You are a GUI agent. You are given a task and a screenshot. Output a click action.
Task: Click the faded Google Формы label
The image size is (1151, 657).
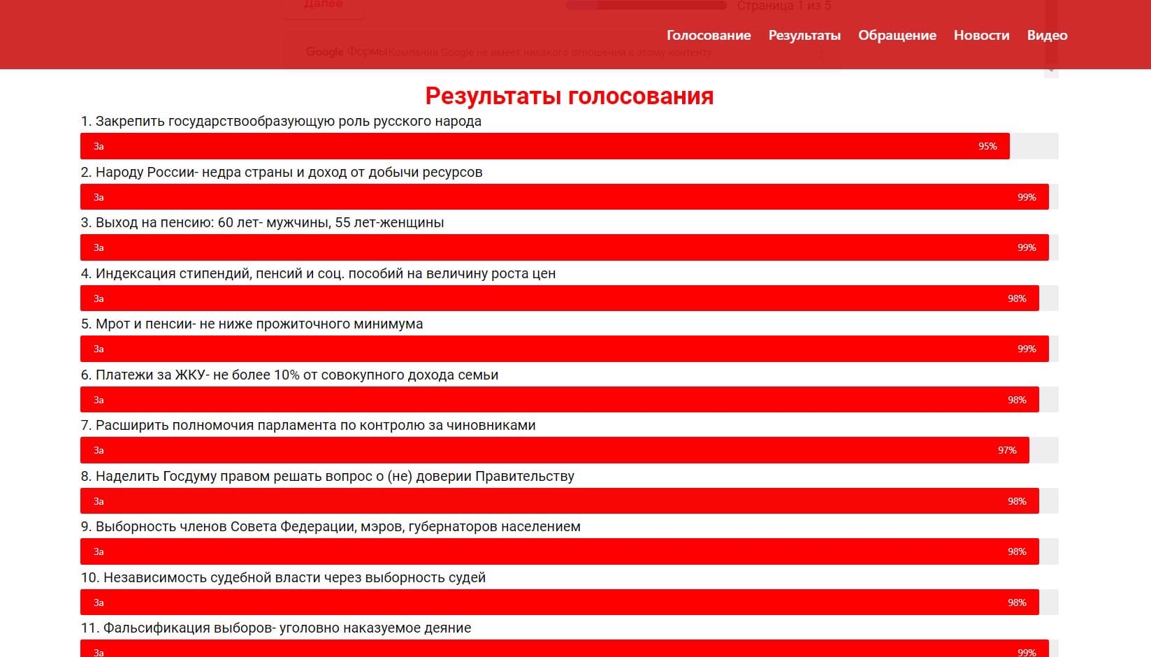tap(346, 52)
